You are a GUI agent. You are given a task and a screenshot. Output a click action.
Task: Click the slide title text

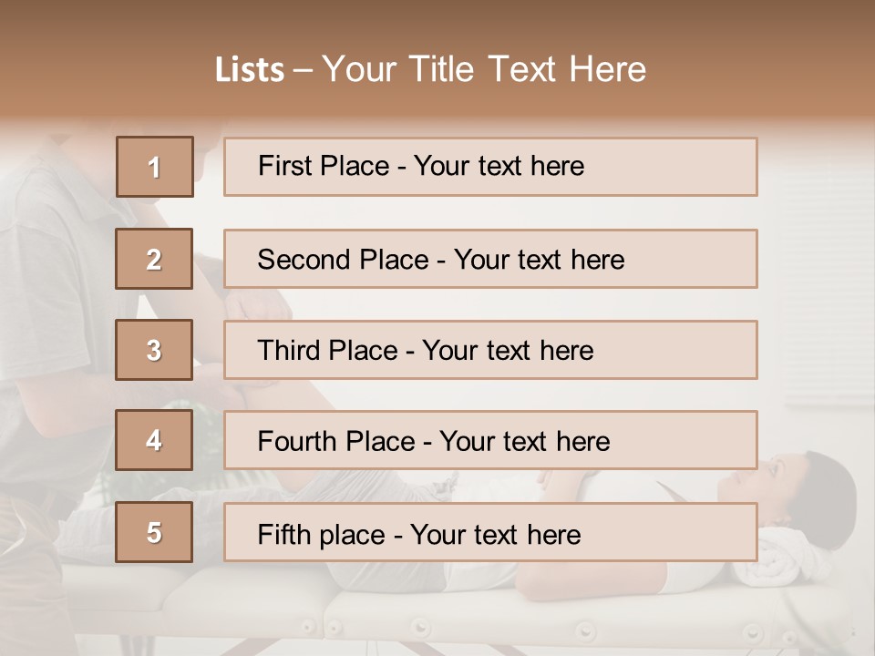[431, 70]
